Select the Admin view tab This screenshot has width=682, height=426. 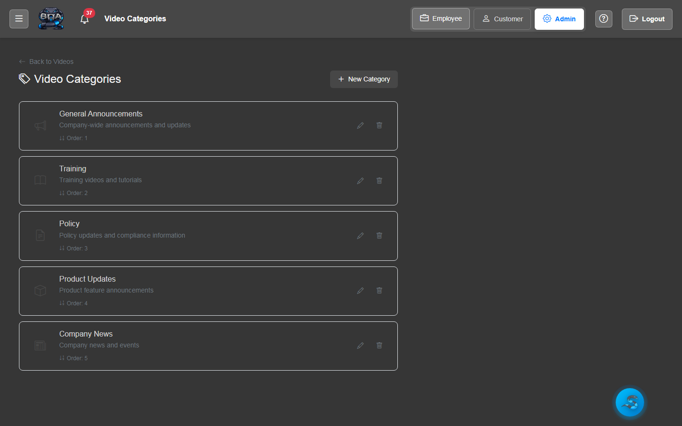559,19
